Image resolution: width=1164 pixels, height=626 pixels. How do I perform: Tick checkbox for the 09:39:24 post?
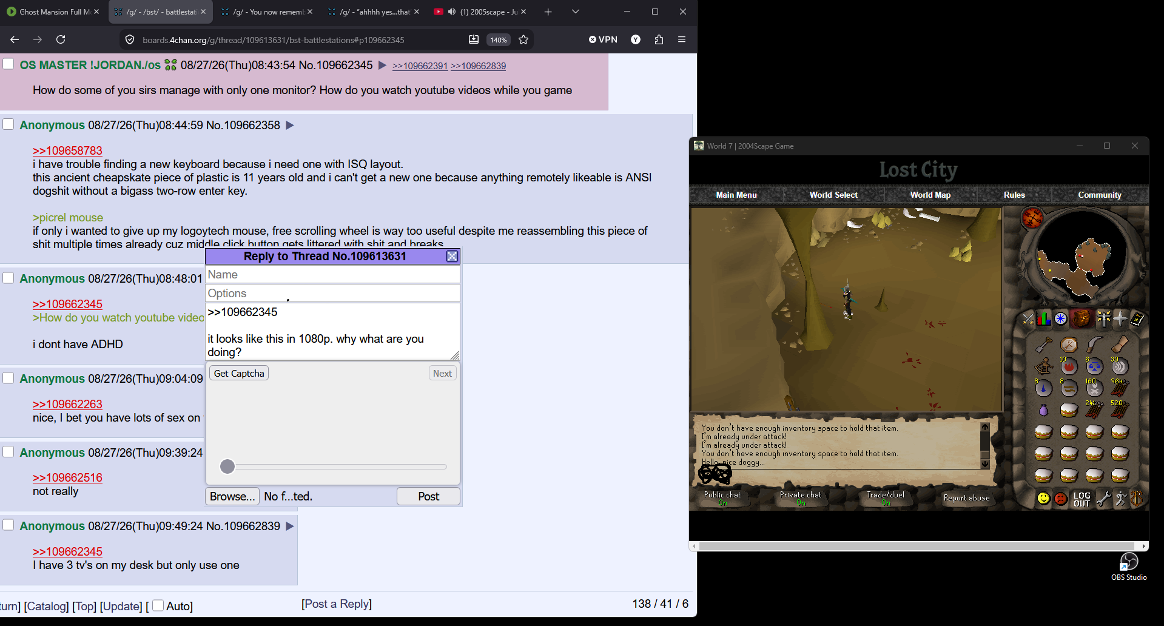coord(8,451)
